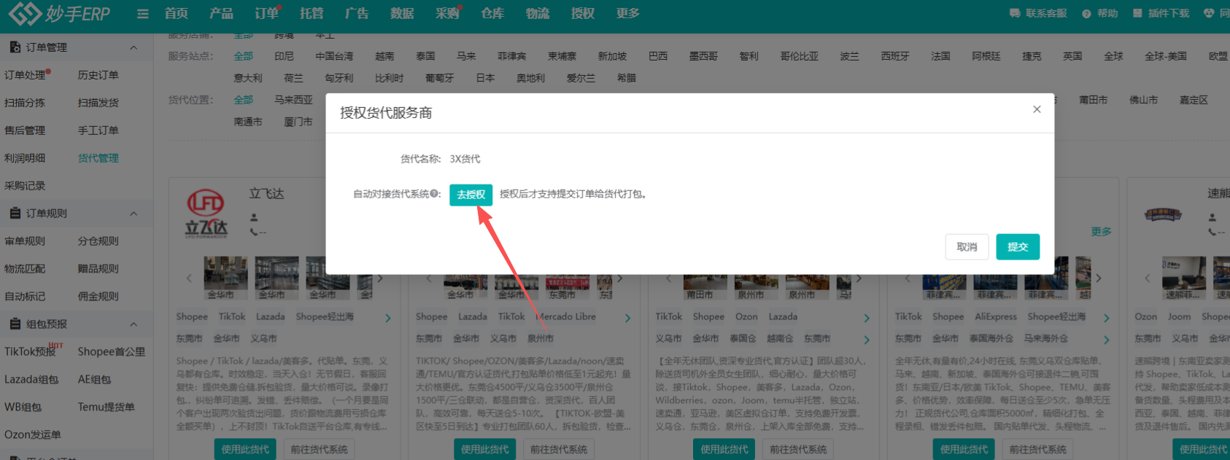Open the 授权 menu
Image resolution: width=1230 pixels, height=460 pixels.
[583, 13]
